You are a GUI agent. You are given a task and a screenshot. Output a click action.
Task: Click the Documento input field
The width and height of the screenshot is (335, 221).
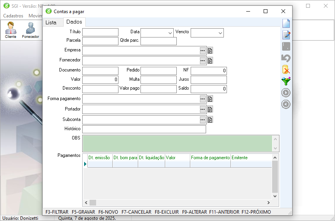point(100,71)
